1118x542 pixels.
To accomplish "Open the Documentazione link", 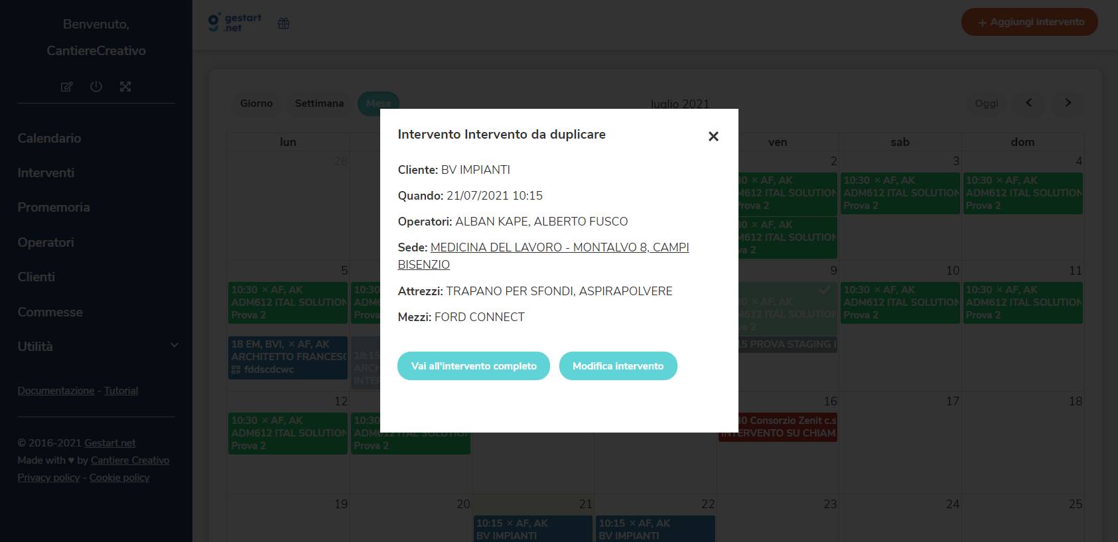I will (x=56, y=391).
